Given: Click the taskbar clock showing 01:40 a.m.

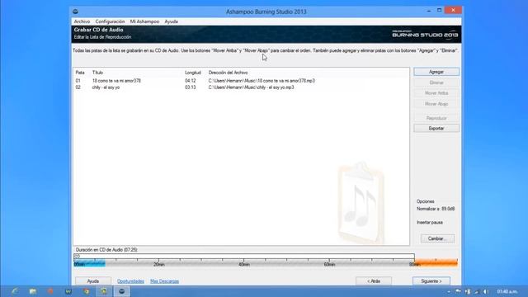Looking at the screenshot, I should point(507,291).
